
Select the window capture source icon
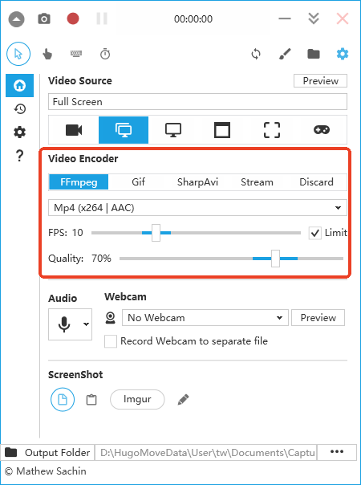tap(222, 130)
